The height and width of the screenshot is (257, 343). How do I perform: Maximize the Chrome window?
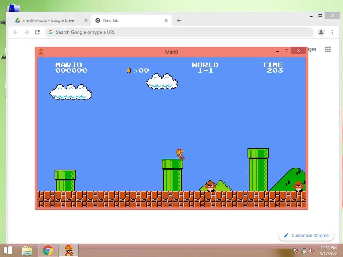pyautogui.click(x=320, y=15)
